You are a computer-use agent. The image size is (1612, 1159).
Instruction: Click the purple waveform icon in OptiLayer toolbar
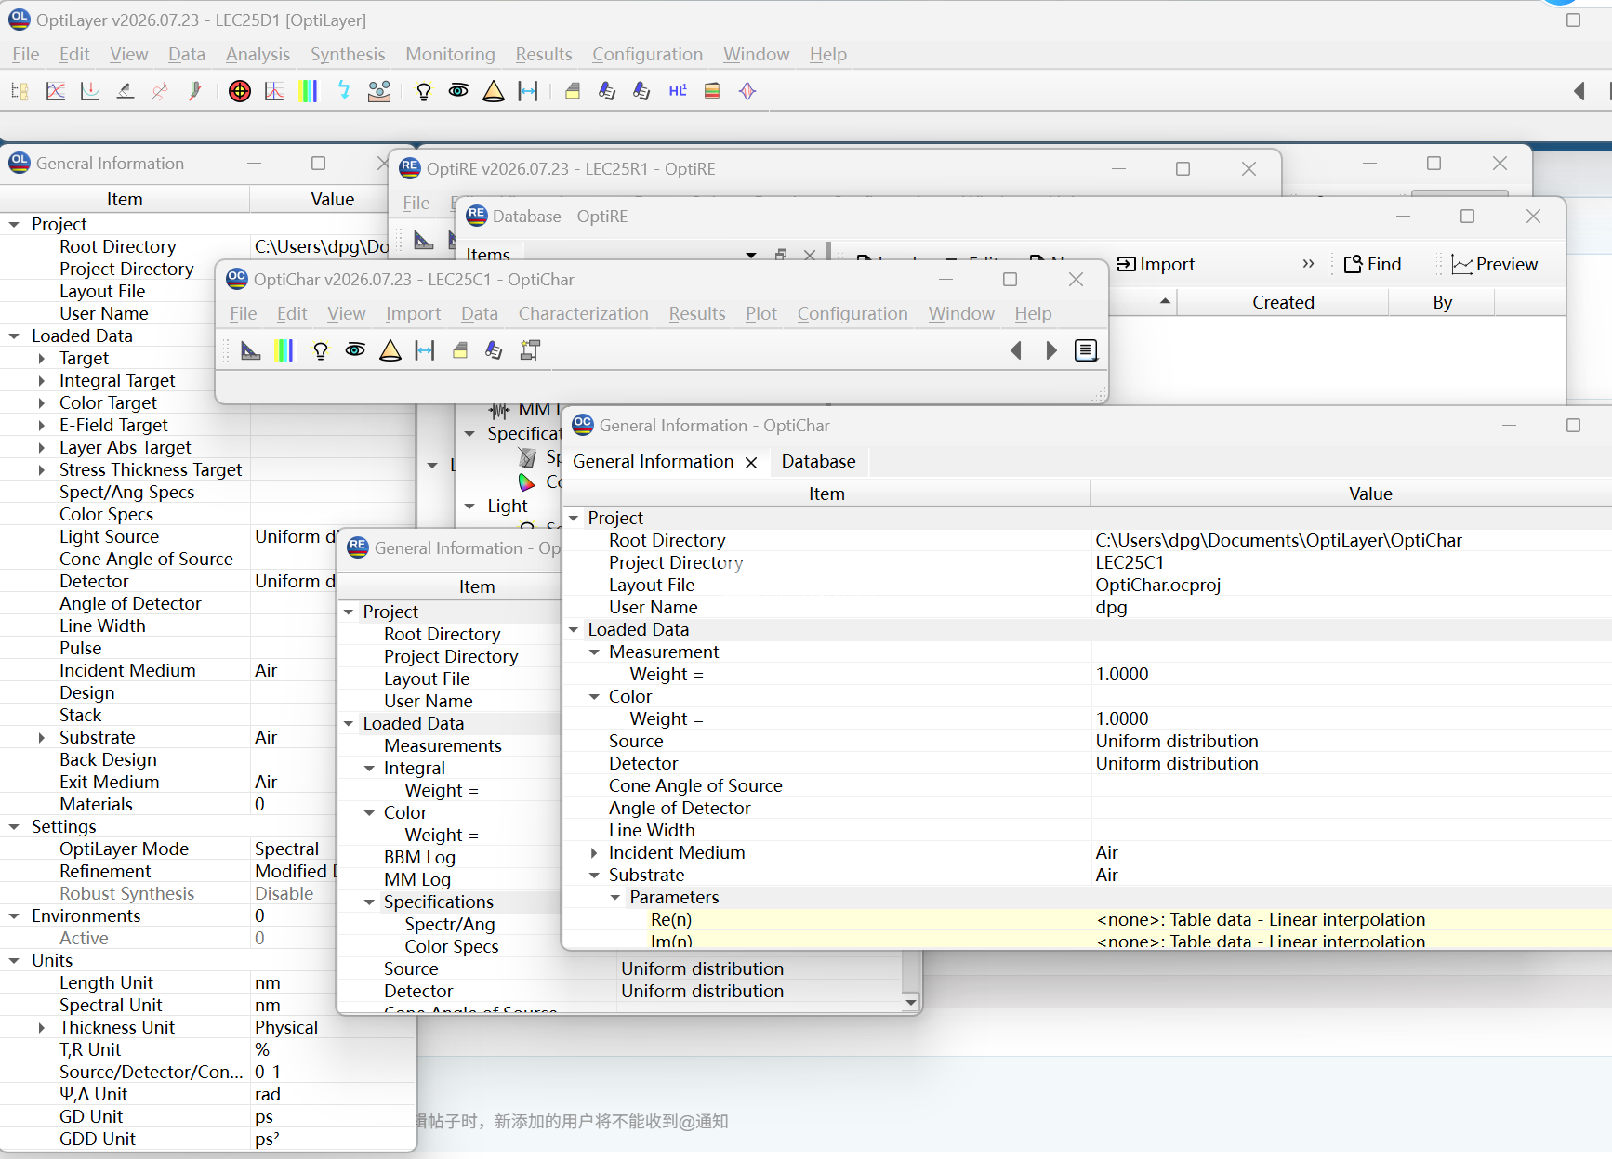click(x=747, y=91)
